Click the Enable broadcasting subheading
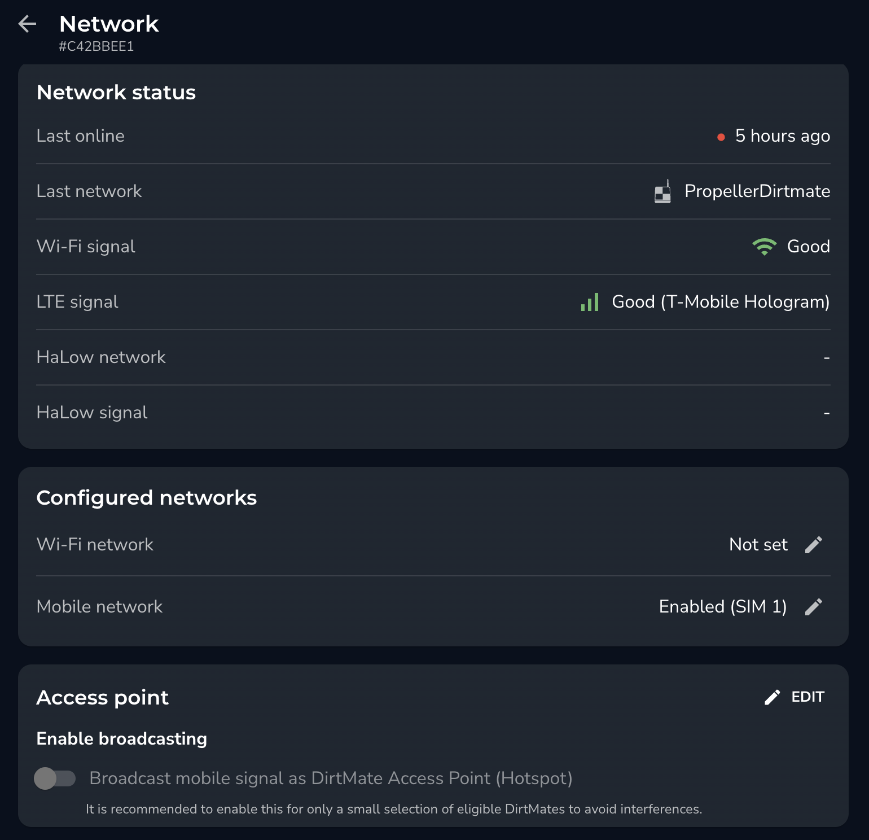869x840 pixels. point(122,739)
